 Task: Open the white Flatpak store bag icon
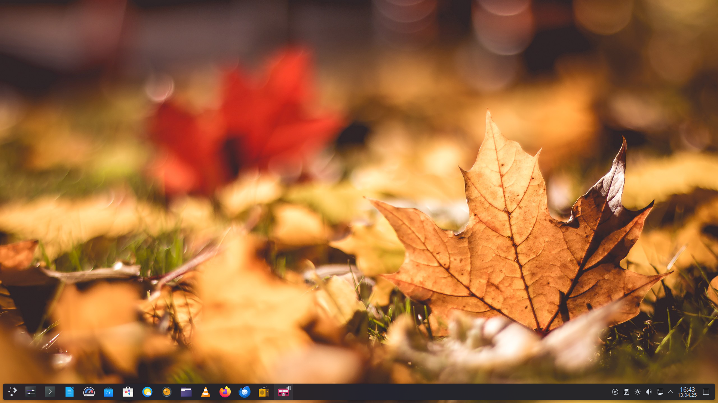128,392
